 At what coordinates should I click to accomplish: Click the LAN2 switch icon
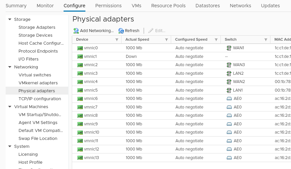coord(229,73)
